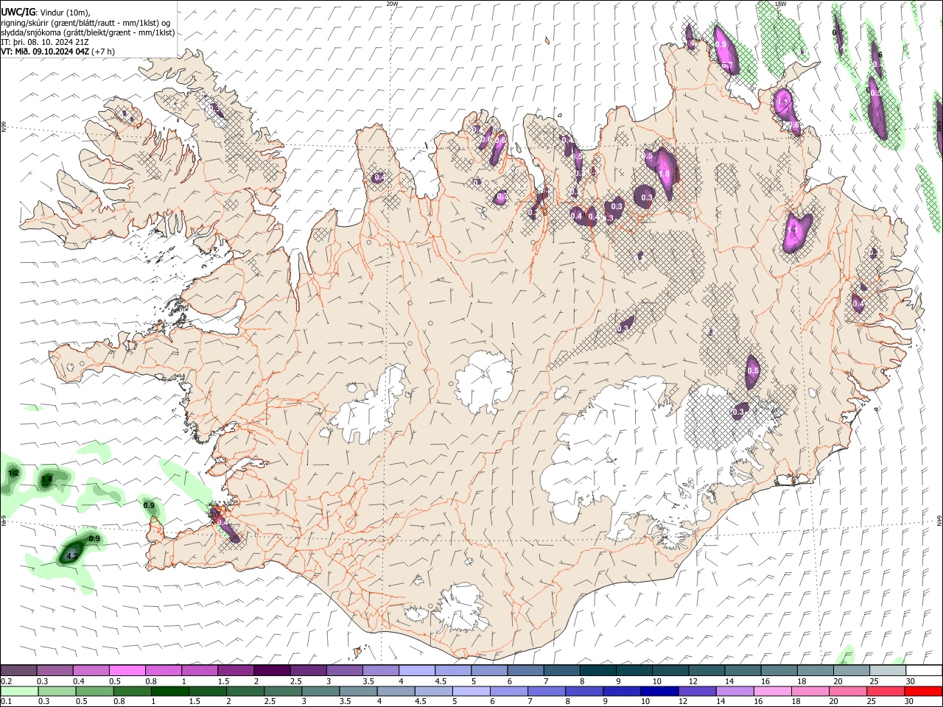The width and height of the screenshot is (943, 707).
Task: Pick the white snow swatch labeled 30
Action: [924, 670]
